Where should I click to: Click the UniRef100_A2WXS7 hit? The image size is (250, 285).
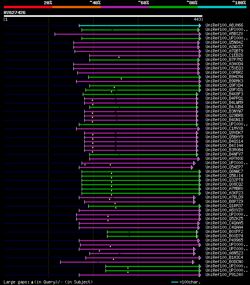[x=224, y=47]
